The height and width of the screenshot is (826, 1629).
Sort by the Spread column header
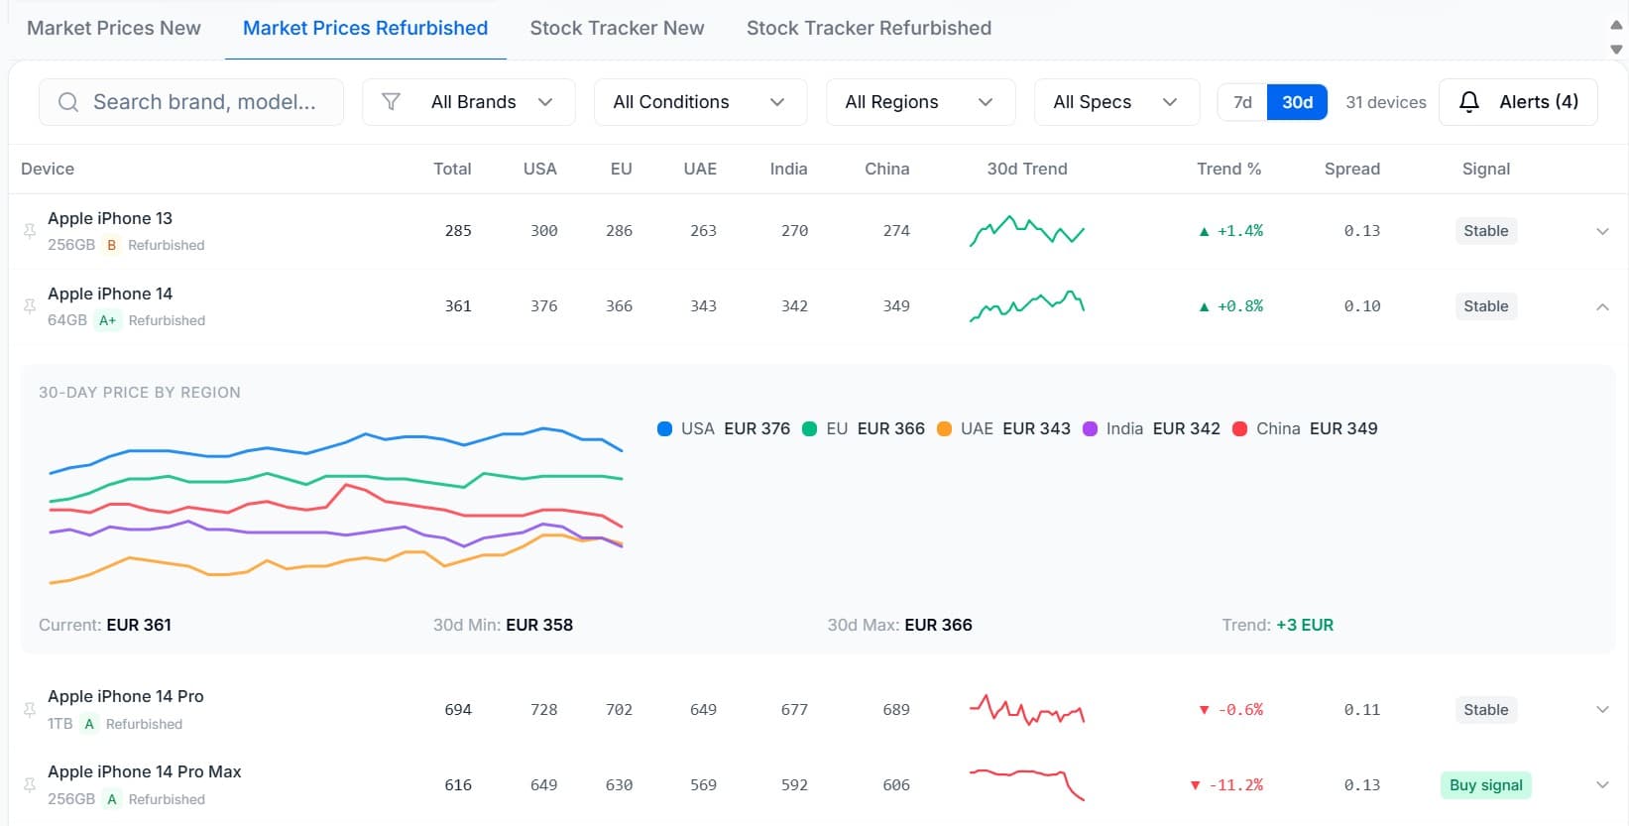1351,169
